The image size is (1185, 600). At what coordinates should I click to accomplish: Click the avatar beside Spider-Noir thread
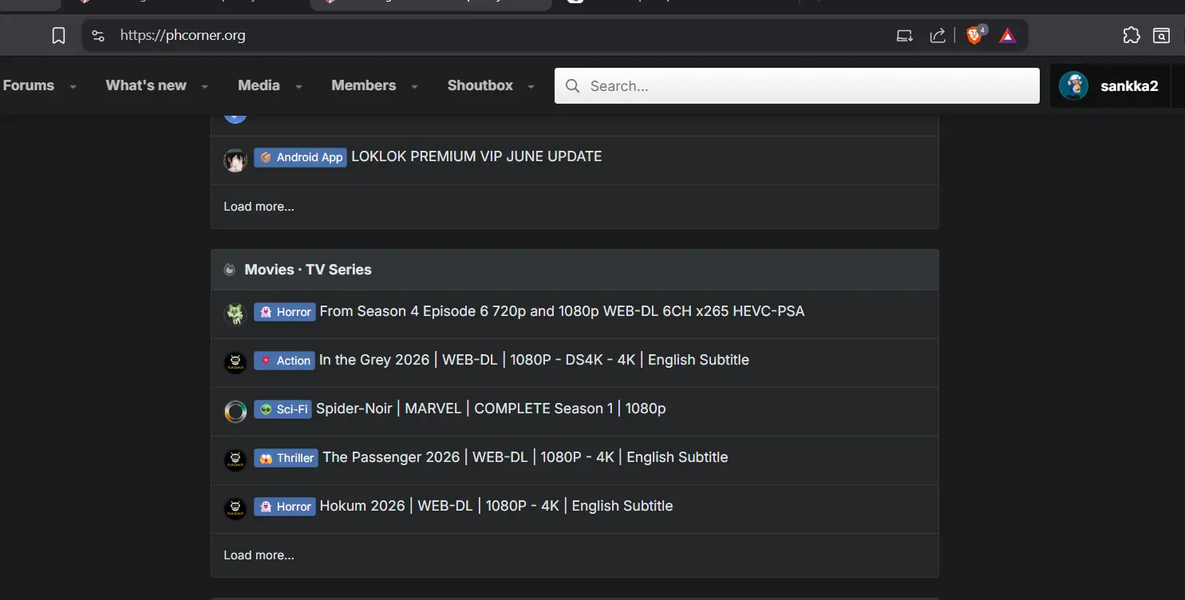[235, 412]
